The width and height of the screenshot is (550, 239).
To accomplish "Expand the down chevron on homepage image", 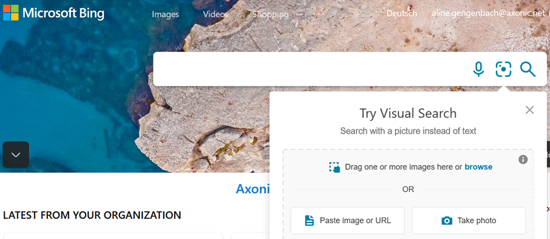I will (x=16, y=155).
